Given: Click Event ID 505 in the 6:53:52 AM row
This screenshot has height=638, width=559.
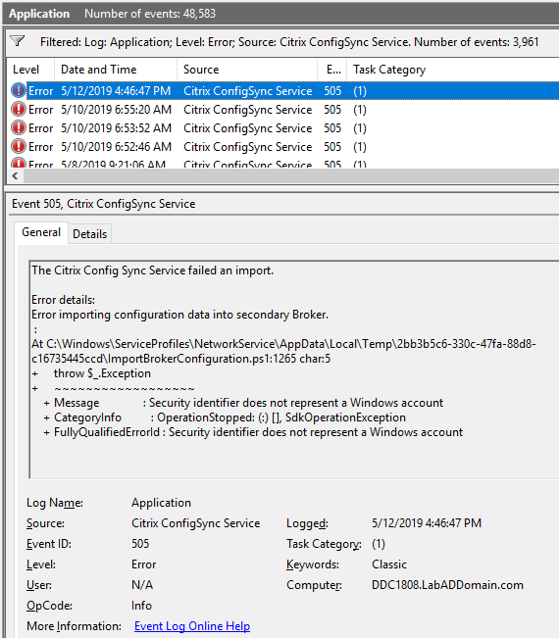Looking at the screenshot, I should pyautogui.click(x=332, y=128).
